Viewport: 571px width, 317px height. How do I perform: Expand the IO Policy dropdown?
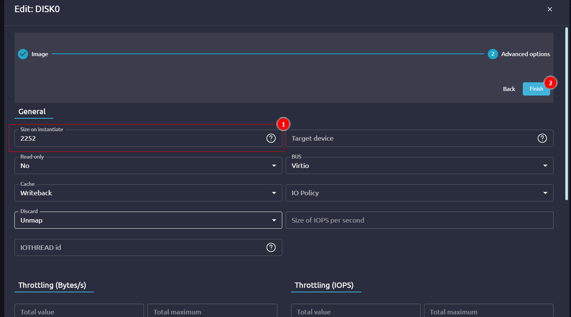(419, 193)
